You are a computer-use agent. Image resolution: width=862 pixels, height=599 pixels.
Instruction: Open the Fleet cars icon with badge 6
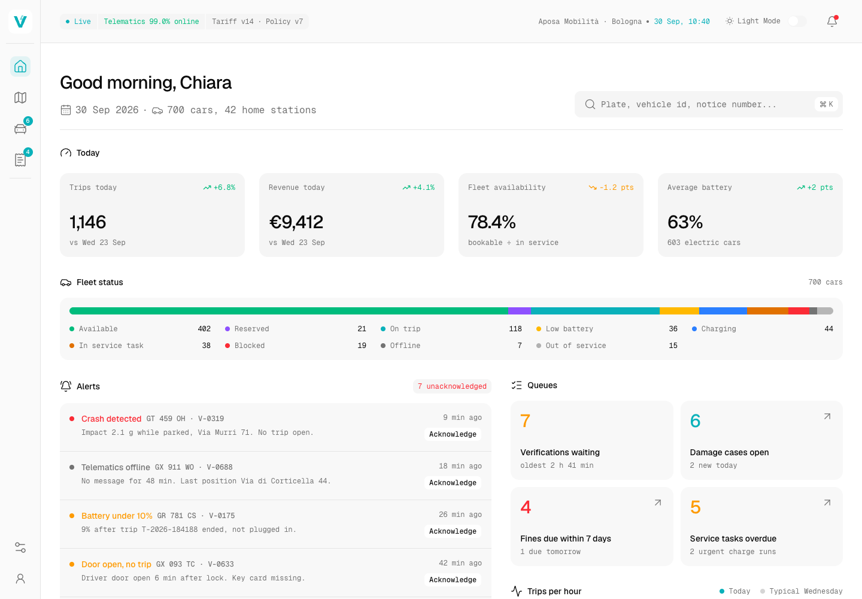[20, 129]
